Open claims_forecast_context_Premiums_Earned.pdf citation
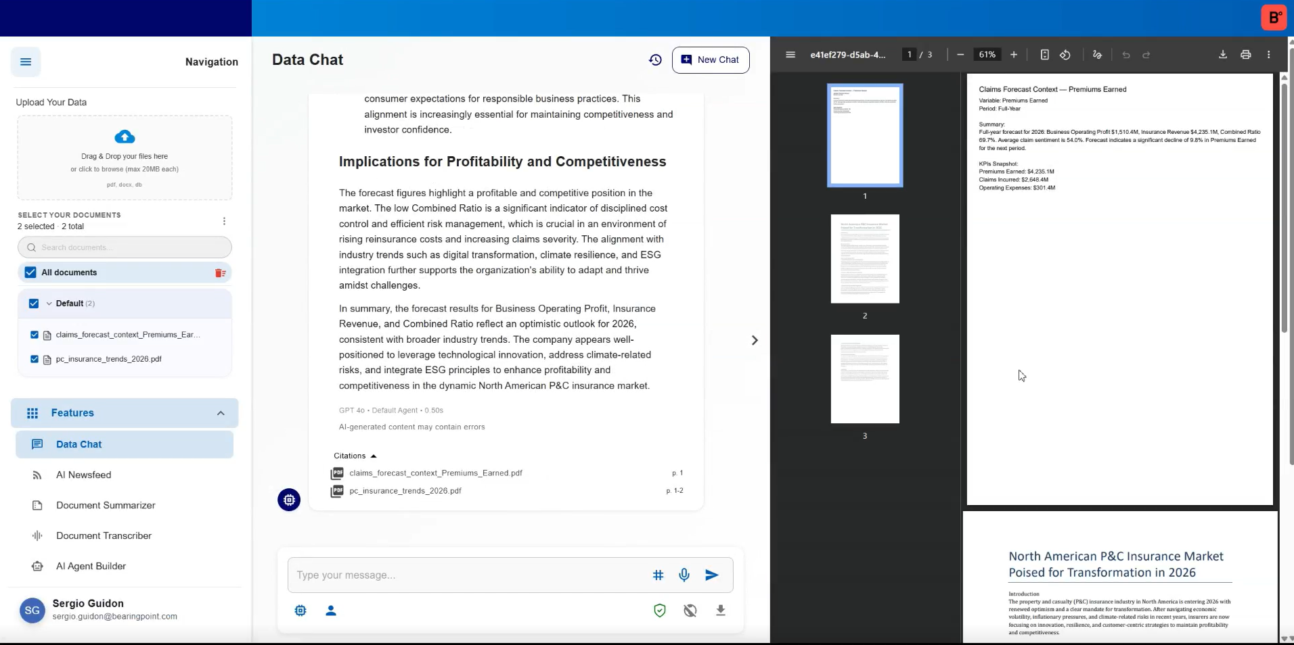The image size is (1294, 645). (x=435, y=473)
